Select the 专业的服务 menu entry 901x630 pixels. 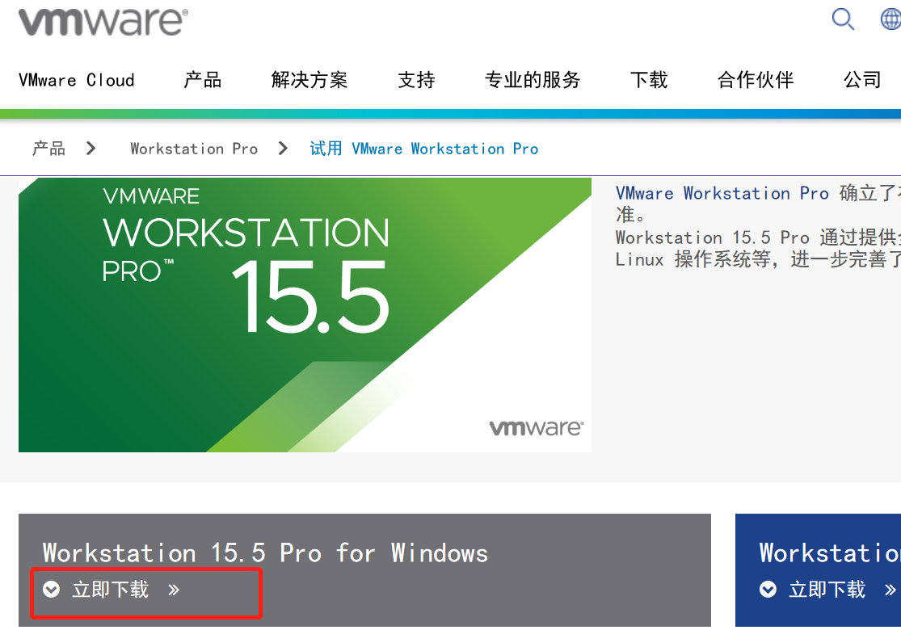[533, 80]
